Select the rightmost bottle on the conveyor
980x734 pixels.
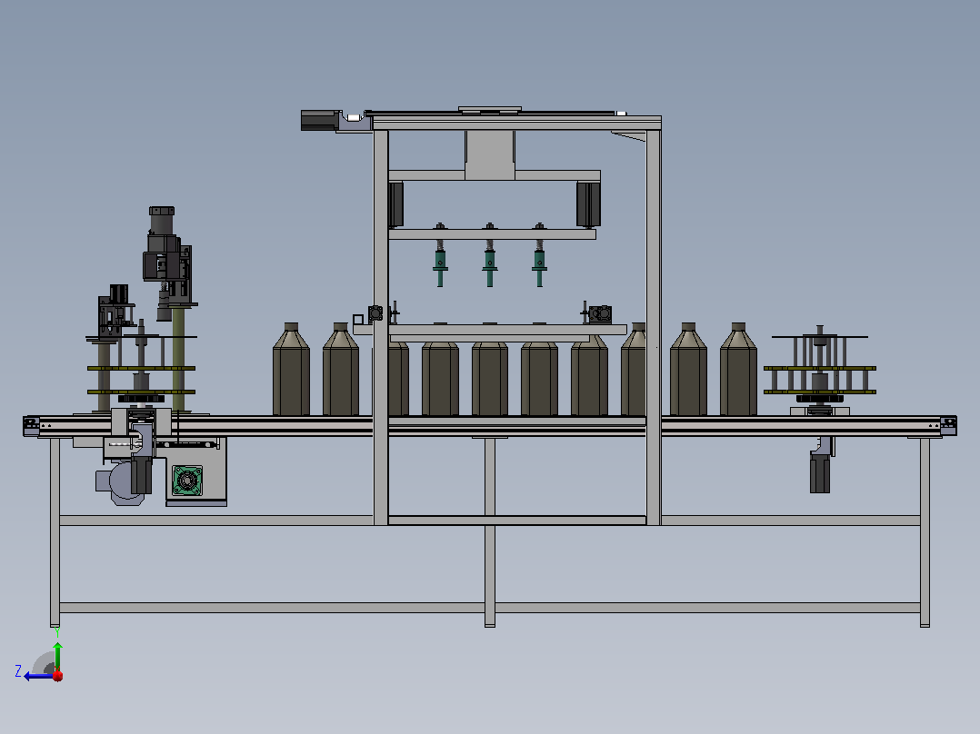pyautogui.click(x=738, y=369)
